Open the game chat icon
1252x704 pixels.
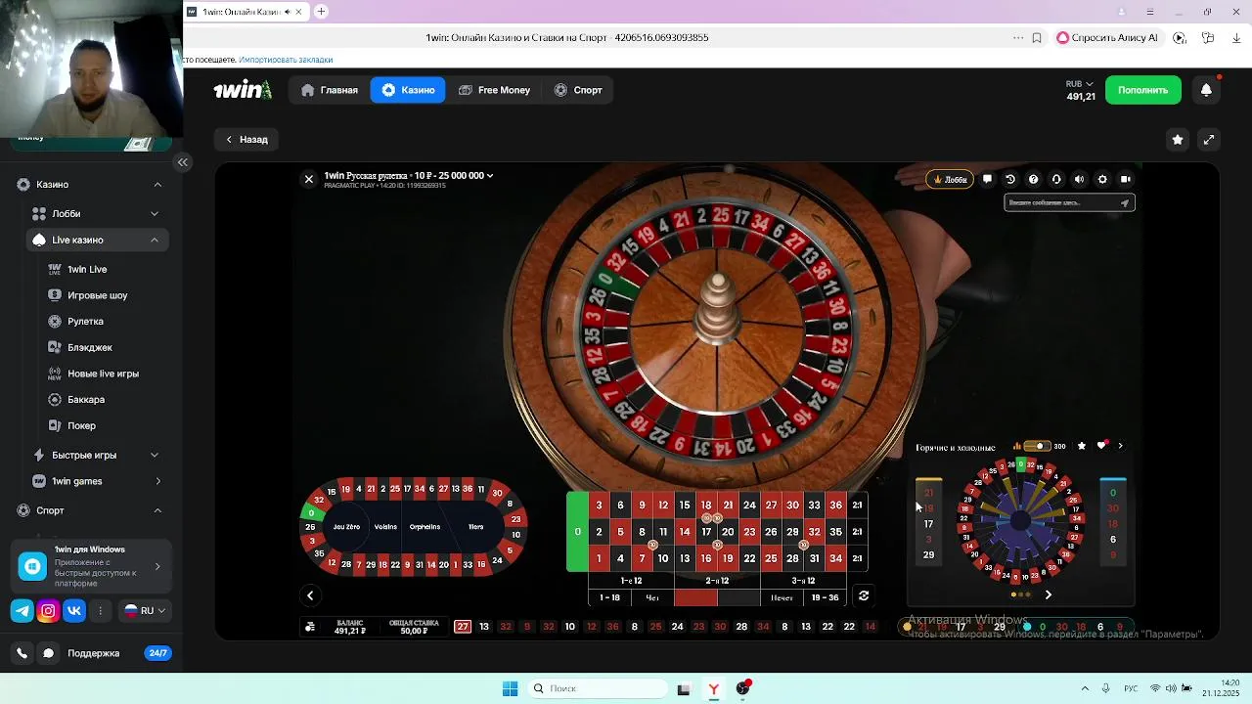988,179
